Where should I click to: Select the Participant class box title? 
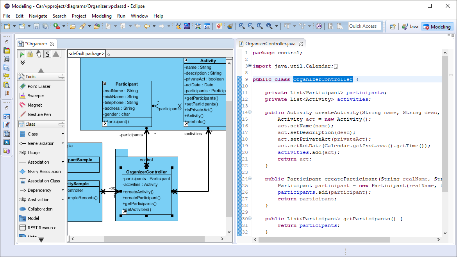(x=127, y=84)
